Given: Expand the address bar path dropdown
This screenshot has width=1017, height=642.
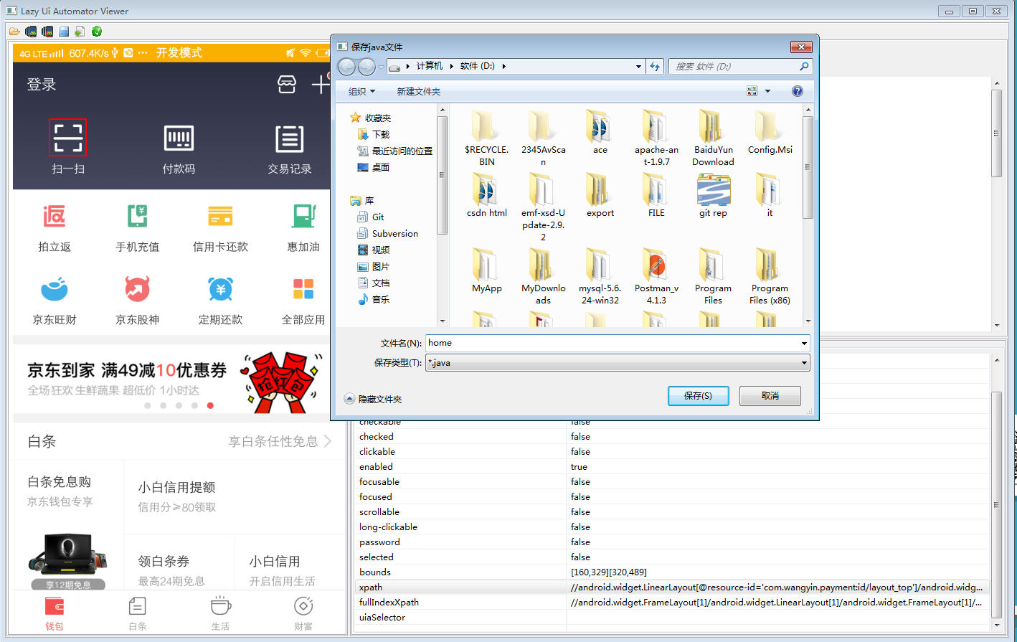Looking at the screenshot, I should pyautogui.click(x=638, y=66).
